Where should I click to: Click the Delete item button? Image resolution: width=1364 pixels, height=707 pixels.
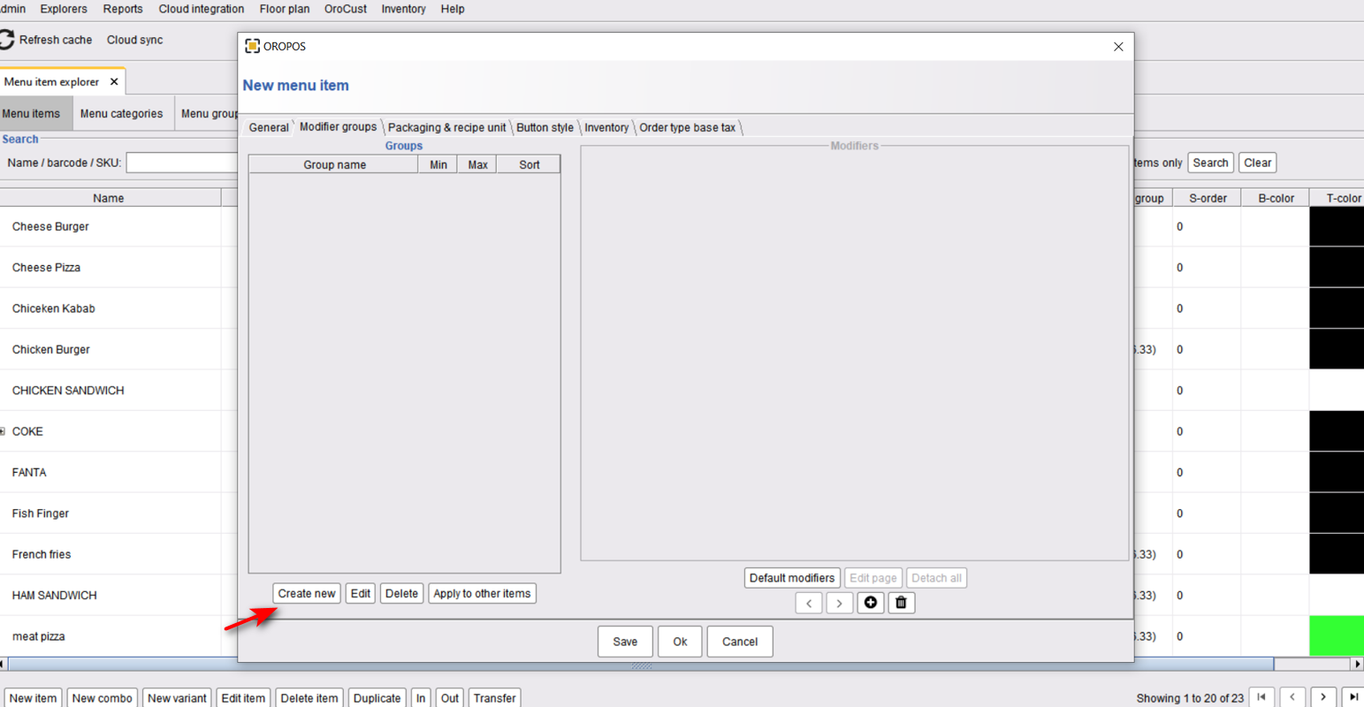309,697
